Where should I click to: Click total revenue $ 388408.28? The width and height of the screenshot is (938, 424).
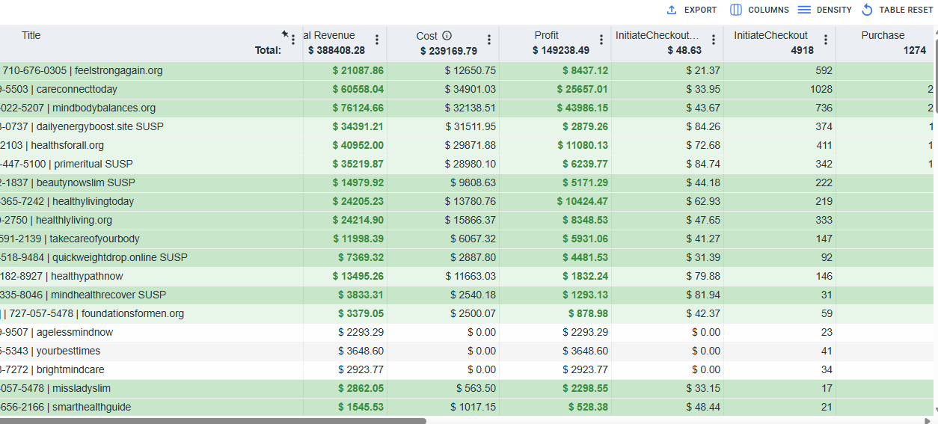(x=337, y=50)
